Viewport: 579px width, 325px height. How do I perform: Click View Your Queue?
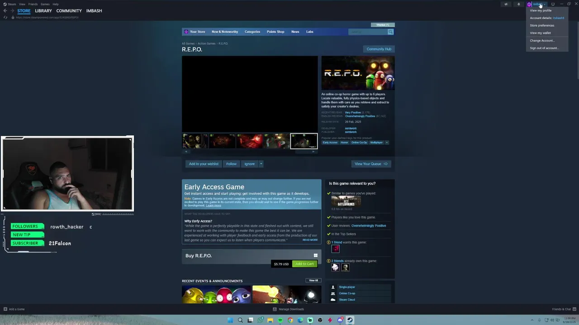click(371, 164)
